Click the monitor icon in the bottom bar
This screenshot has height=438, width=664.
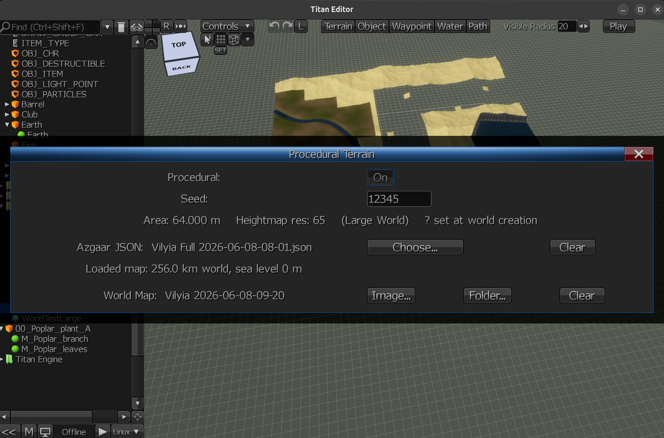46,432
